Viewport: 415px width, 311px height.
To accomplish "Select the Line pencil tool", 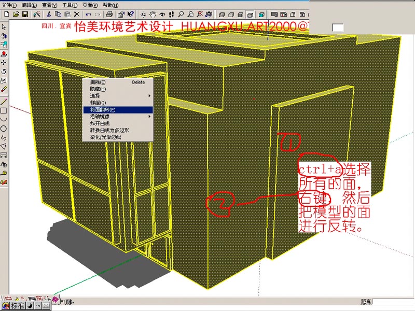I will (x=4, y=102).
